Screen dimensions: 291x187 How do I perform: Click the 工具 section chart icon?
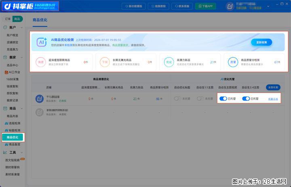5,152
